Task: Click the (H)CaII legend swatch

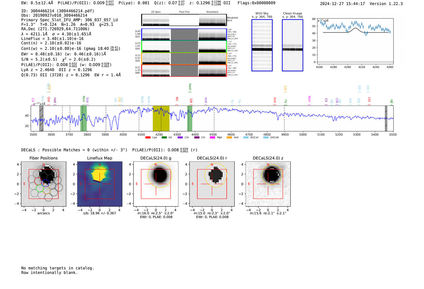Action: click(266, 137)
